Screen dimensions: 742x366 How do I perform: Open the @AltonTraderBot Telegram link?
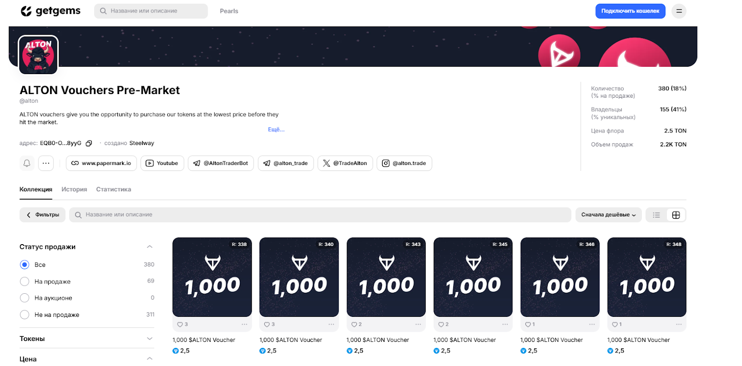(x=221, y=163)
